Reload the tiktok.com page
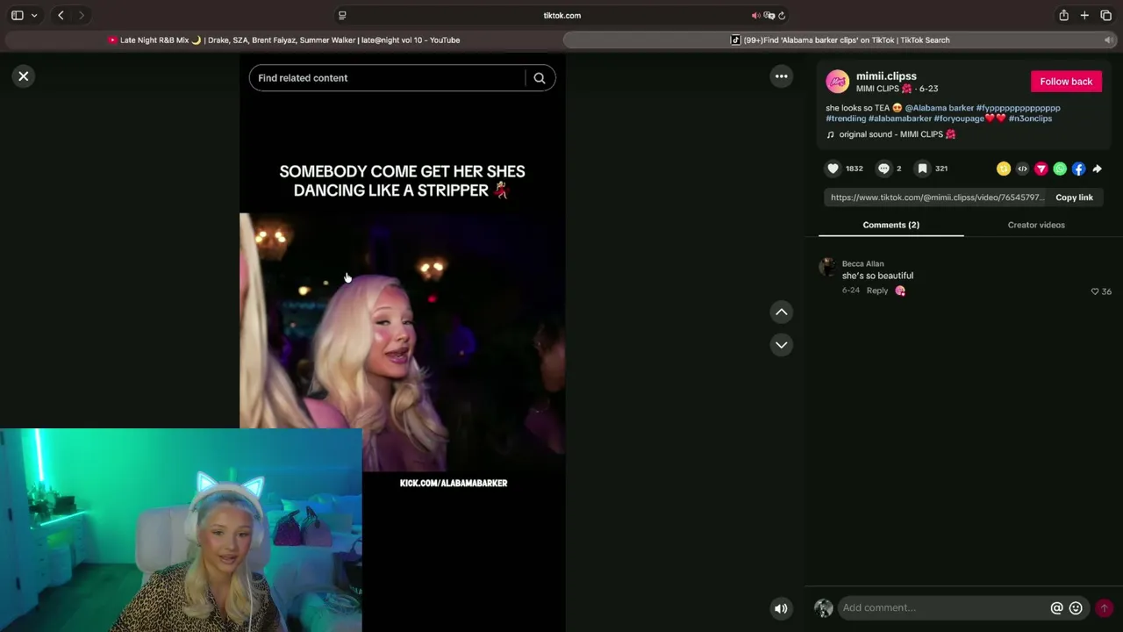Screen dimensions: 1123x632 pyautogui.click(x=782, y=15)
